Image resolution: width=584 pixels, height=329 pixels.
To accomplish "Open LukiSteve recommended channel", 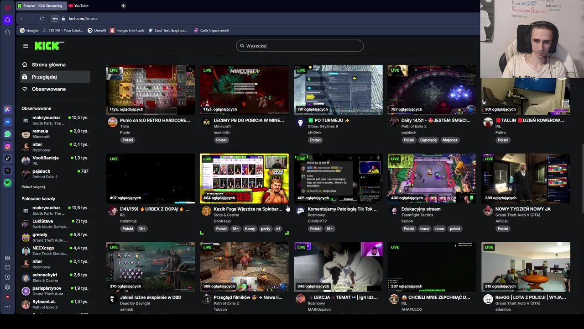I will (55, 224).
